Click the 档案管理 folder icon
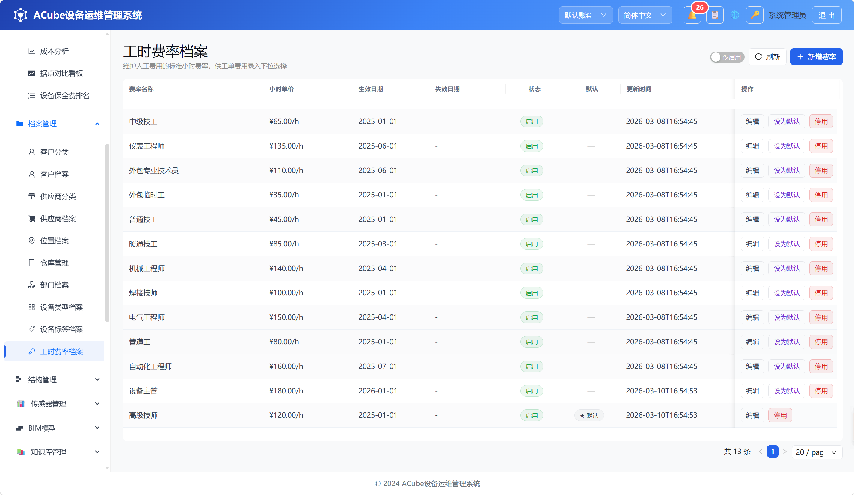854x495 pixels. [x=20, y=124]
